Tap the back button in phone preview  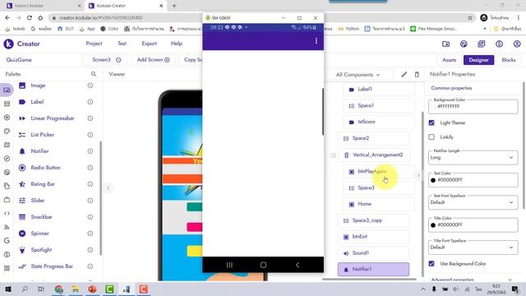[x=298, y=265]
